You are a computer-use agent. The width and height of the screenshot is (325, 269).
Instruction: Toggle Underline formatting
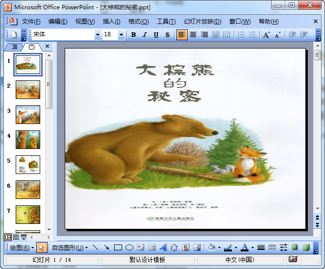point(156,35)
